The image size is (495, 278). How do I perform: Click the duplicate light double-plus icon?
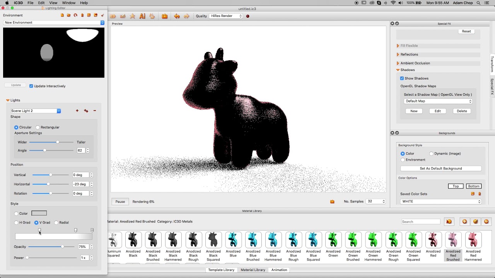pos(86,111)
